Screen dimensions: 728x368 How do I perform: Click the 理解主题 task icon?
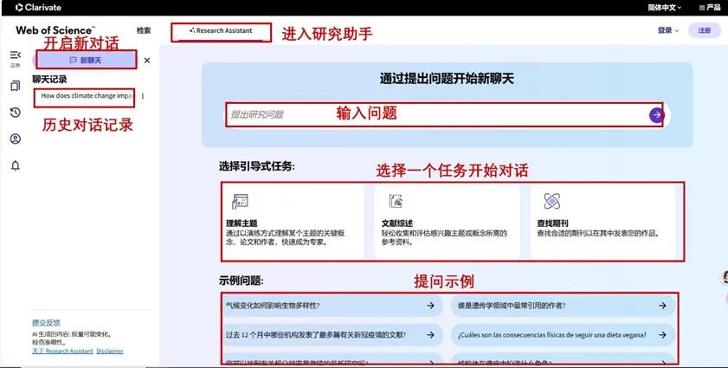pyautogui.click(x=240, y=201)
